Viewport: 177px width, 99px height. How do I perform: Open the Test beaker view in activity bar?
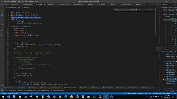pyautogui.click(x=2, y=30)
